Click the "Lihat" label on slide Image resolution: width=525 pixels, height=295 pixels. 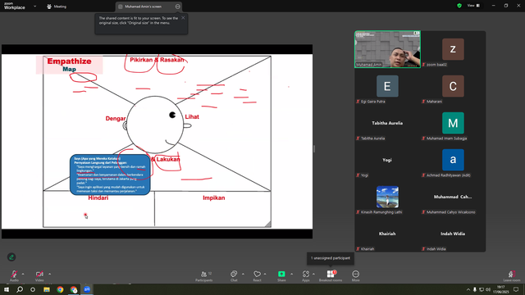(192, 116)
